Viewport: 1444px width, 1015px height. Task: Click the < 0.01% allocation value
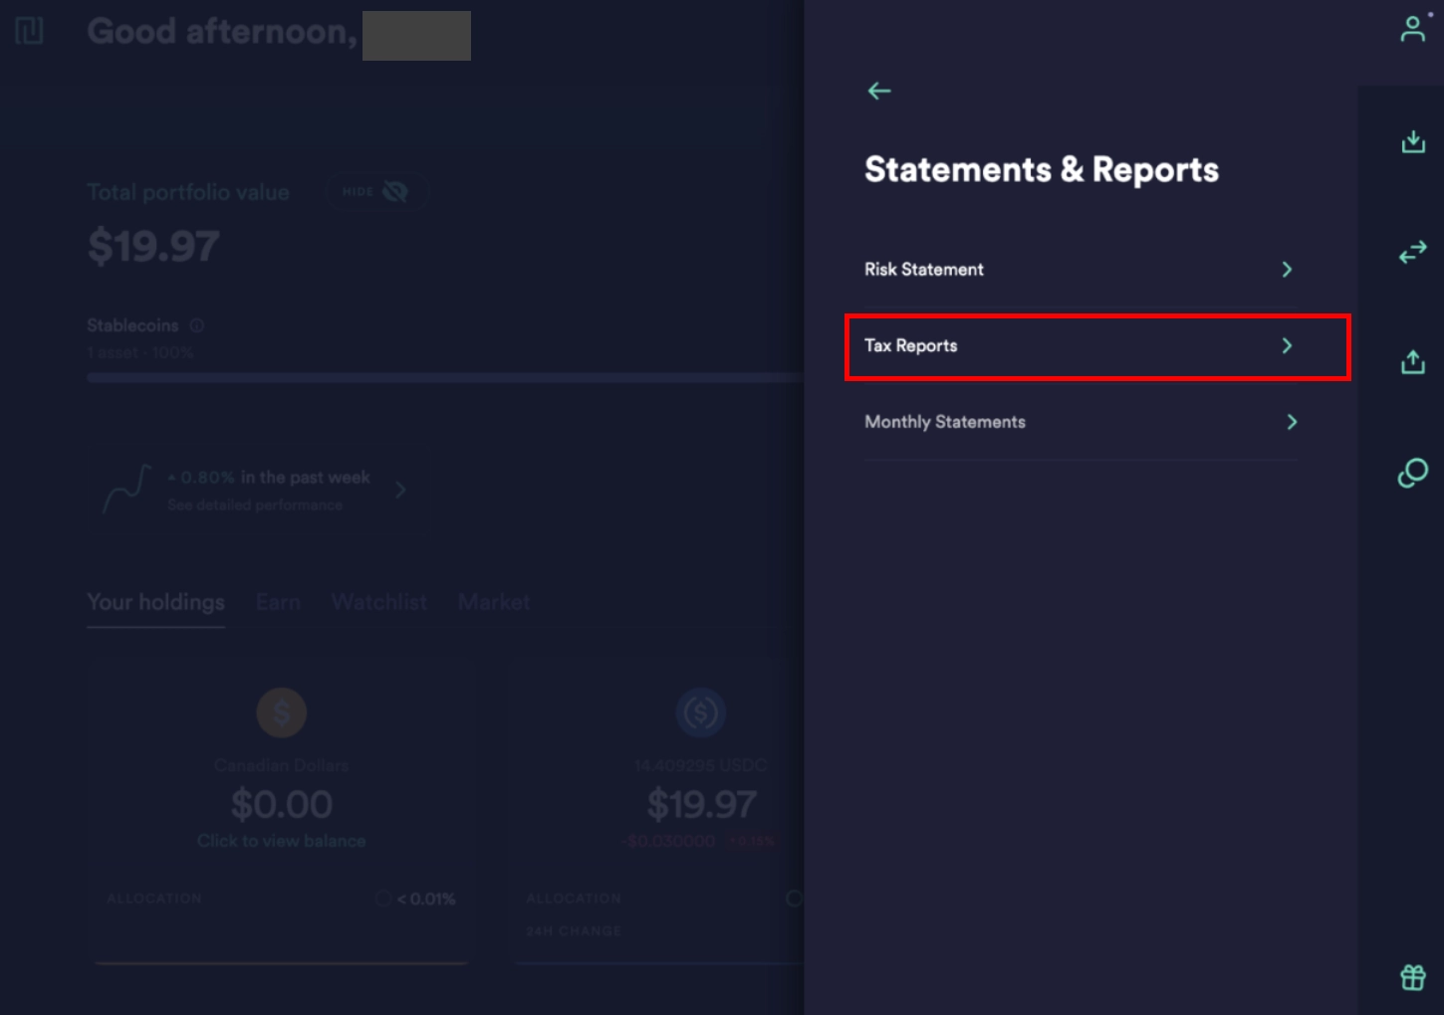[x=426, y=899]
